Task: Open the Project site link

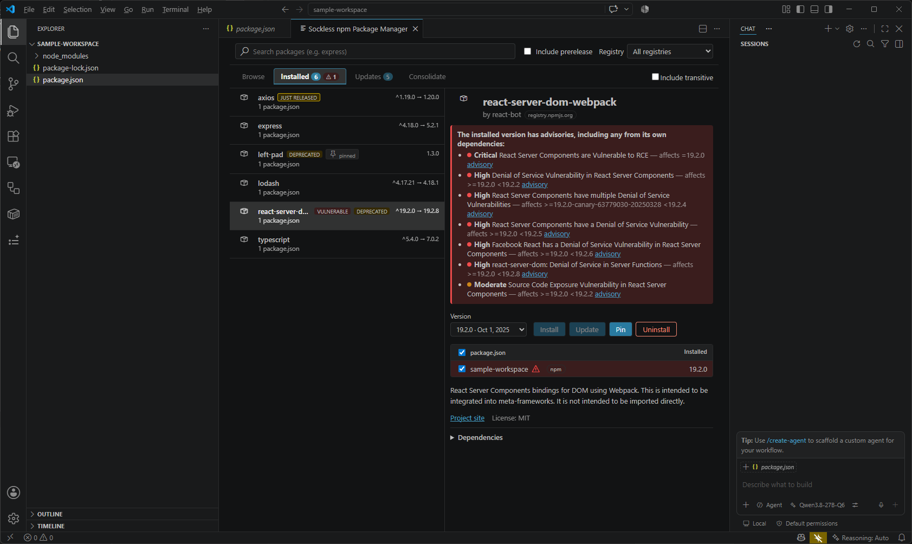Action: click(467, 418)
